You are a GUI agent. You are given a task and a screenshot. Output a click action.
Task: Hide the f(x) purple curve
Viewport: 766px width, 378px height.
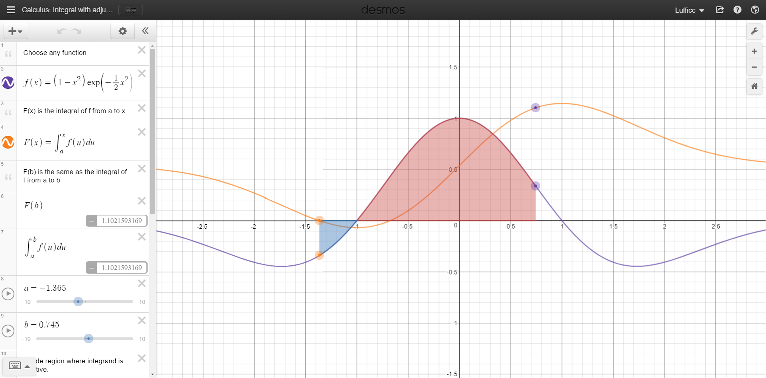pyautogui.click(x=8, y=82)
